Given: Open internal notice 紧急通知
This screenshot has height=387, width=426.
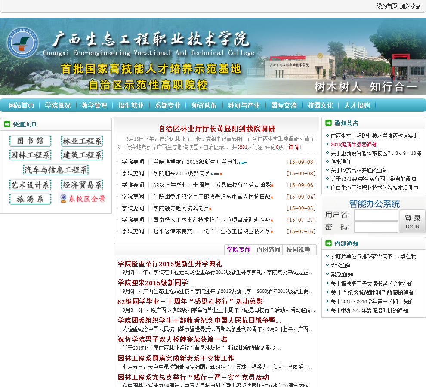Looking at the screenshot, I should pyautogui.click(x=342, y=274).
